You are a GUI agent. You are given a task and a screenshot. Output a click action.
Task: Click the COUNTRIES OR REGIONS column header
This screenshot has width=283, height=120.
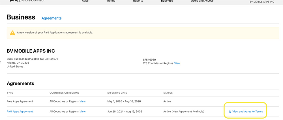click(65, 93)
